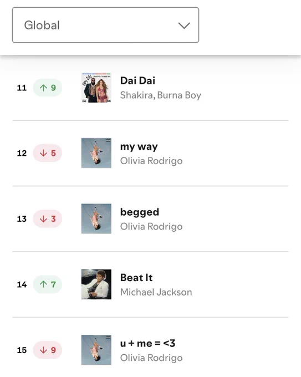This screenshot has width=301, height=377.
Task: Open the Global region dropdown
Action: [105, 25]
